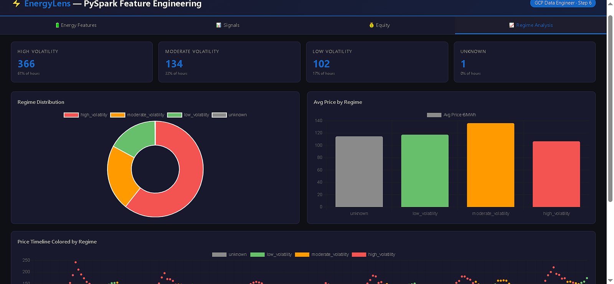Click the GCP Data Engineer Step 6 badge

point(563,3)
